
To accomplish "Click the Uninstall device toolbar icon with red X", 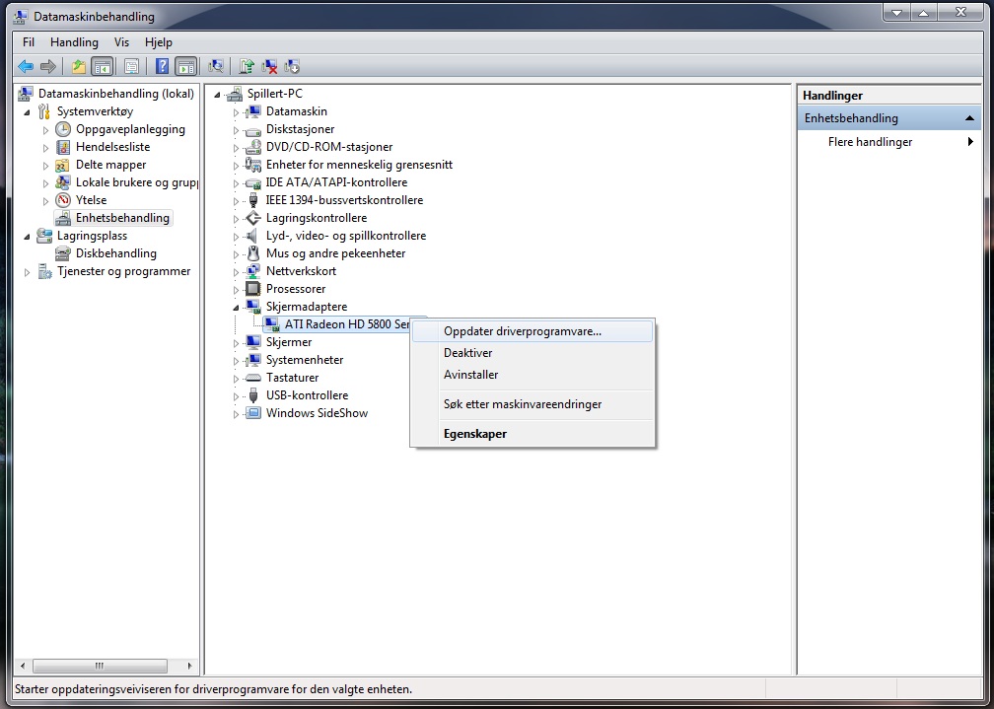I will 269,66.
